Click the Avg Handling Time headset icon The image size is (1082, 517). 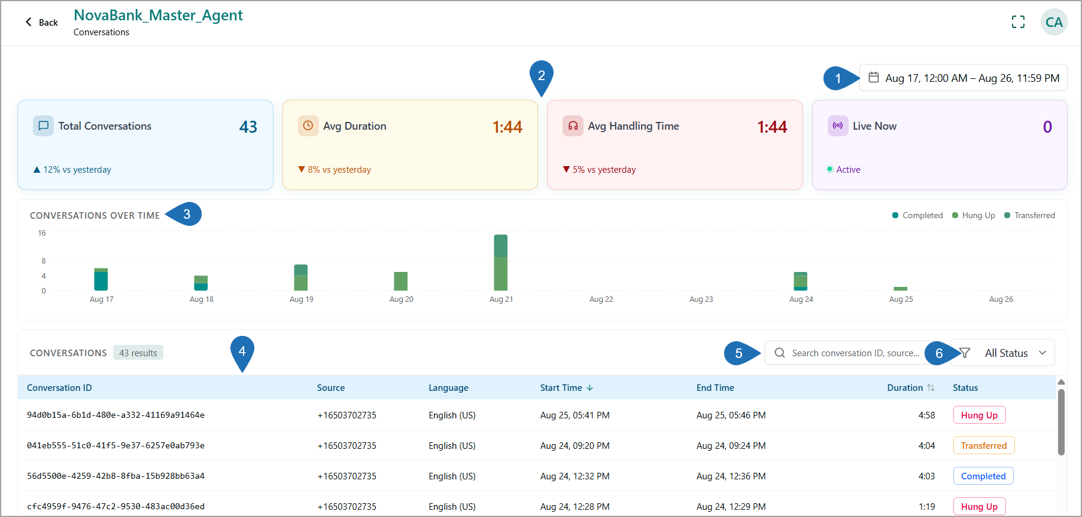point(573,126)
